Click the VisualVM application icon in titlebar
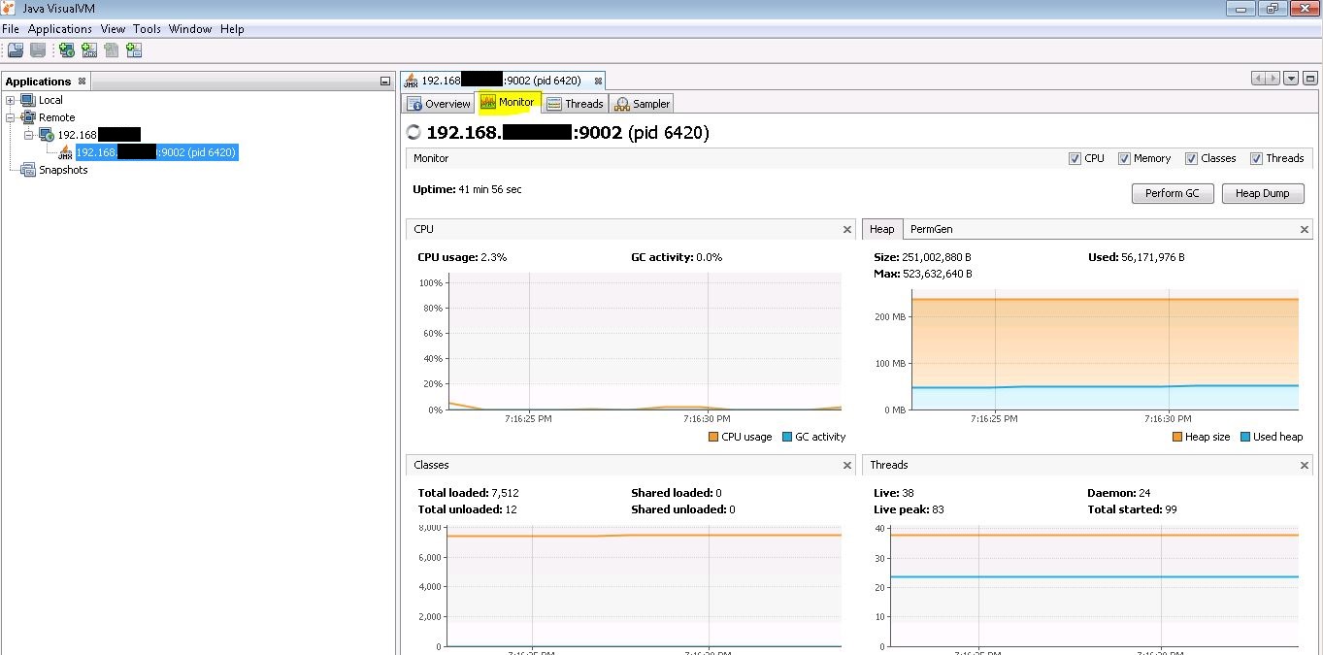 [9, 8]
